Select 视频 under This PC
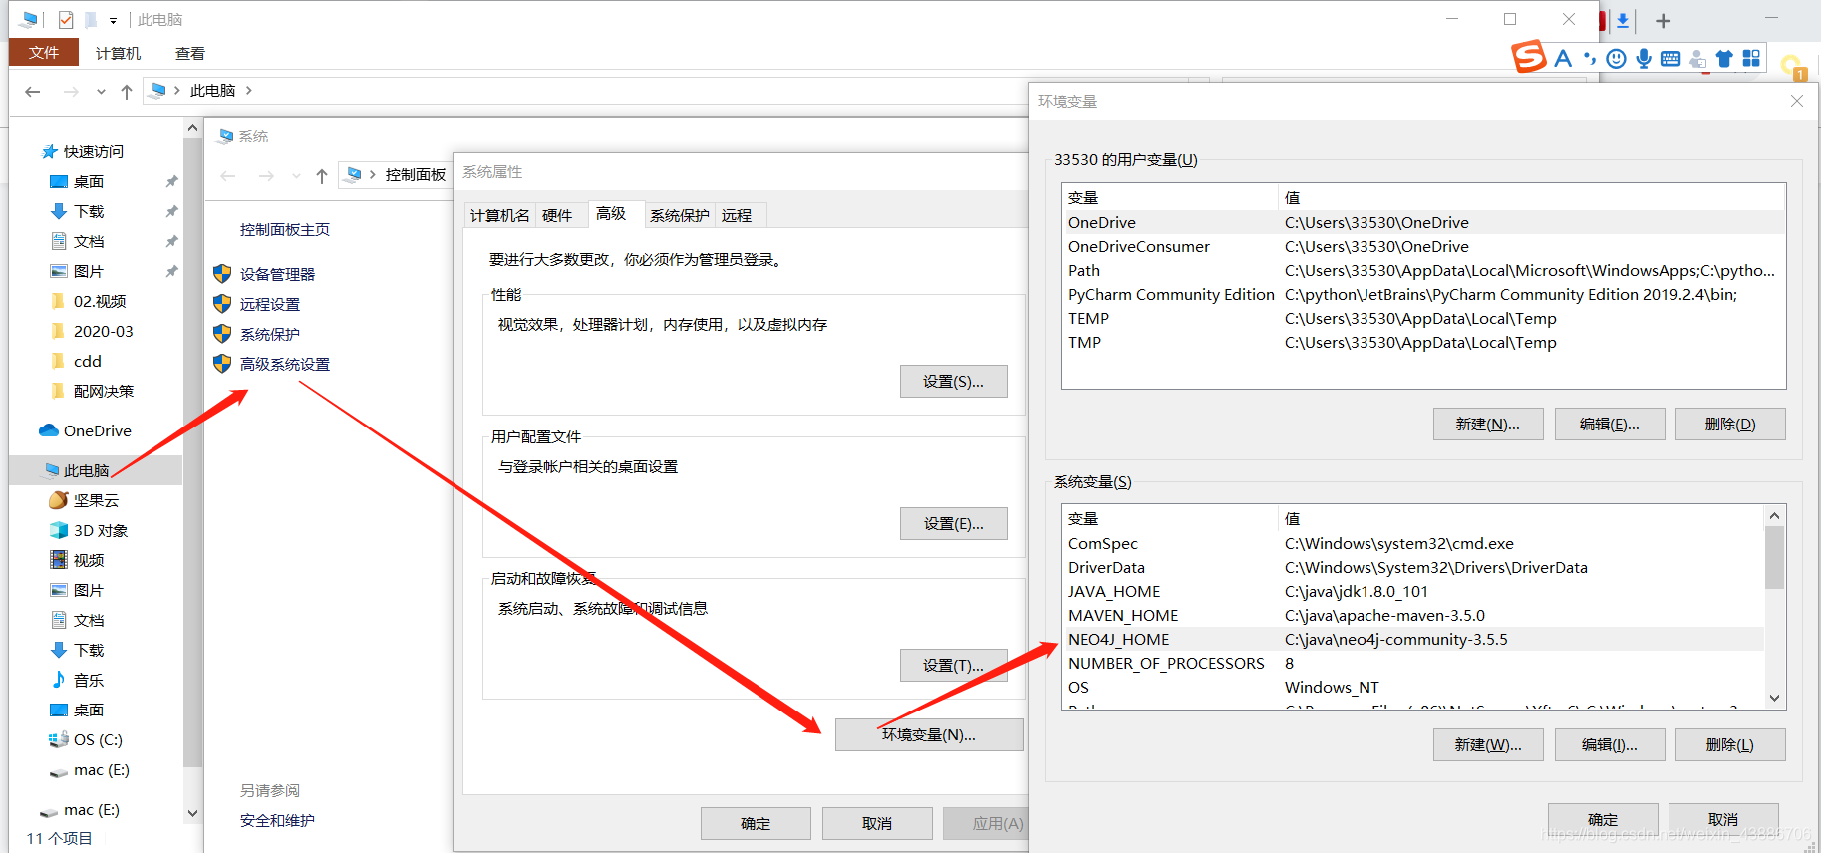 (89, 560)
